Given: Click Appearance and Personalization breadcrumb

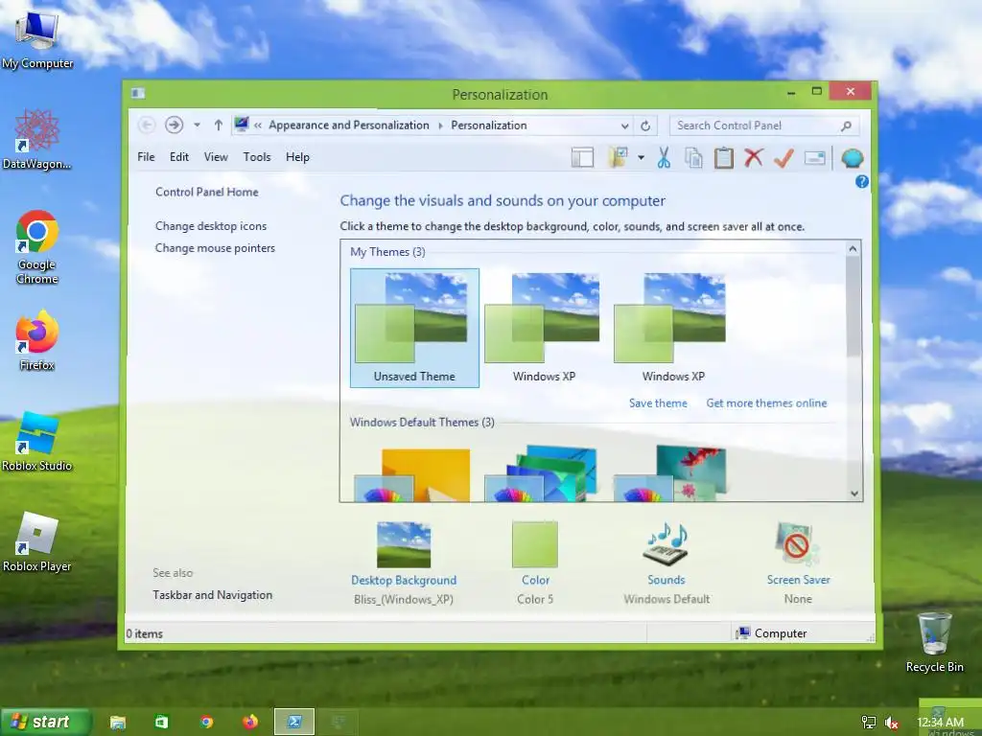Looking at the screenshot, I should [349, 126].
